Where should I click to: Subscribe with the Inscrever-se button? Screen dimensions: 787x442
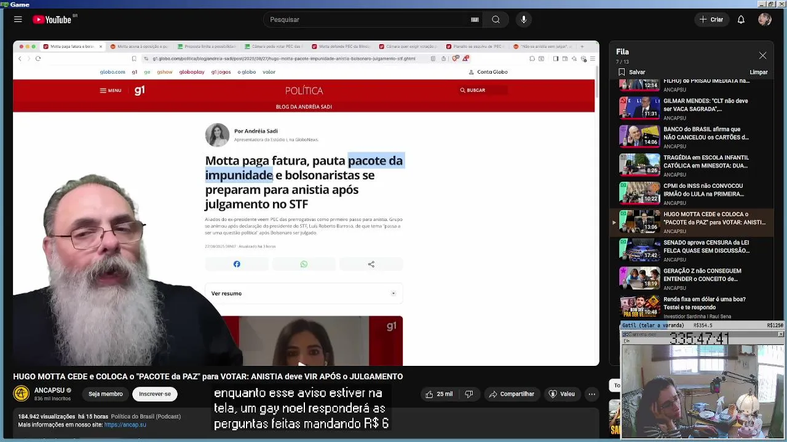pyautogui.click(x=155, y=394)
